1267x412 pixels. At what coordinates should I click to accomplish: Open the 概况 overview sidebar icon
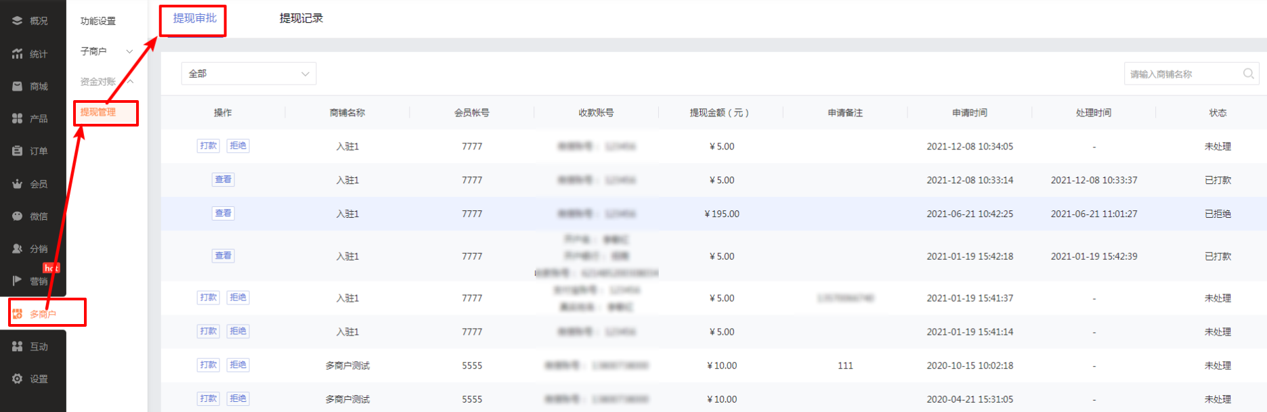(18, 21)
